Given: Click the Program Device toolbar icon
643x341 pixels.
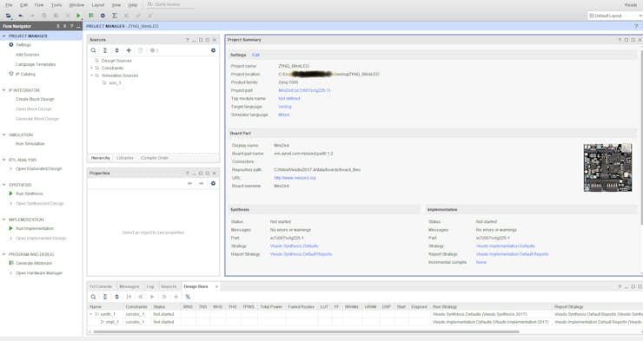Looking at the screenshot, I should [91, 16].
